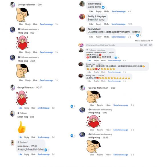View the like reaction on Foo Michael's comment
Screen dimensions: 157x167
pos(138,35)
